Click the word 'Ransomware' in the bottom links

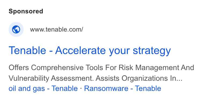pyautogui.click(x=106, y=89)
